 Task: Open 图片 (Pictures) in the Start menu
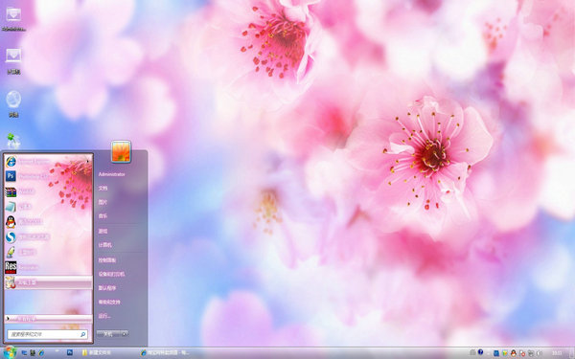[103, 202]
